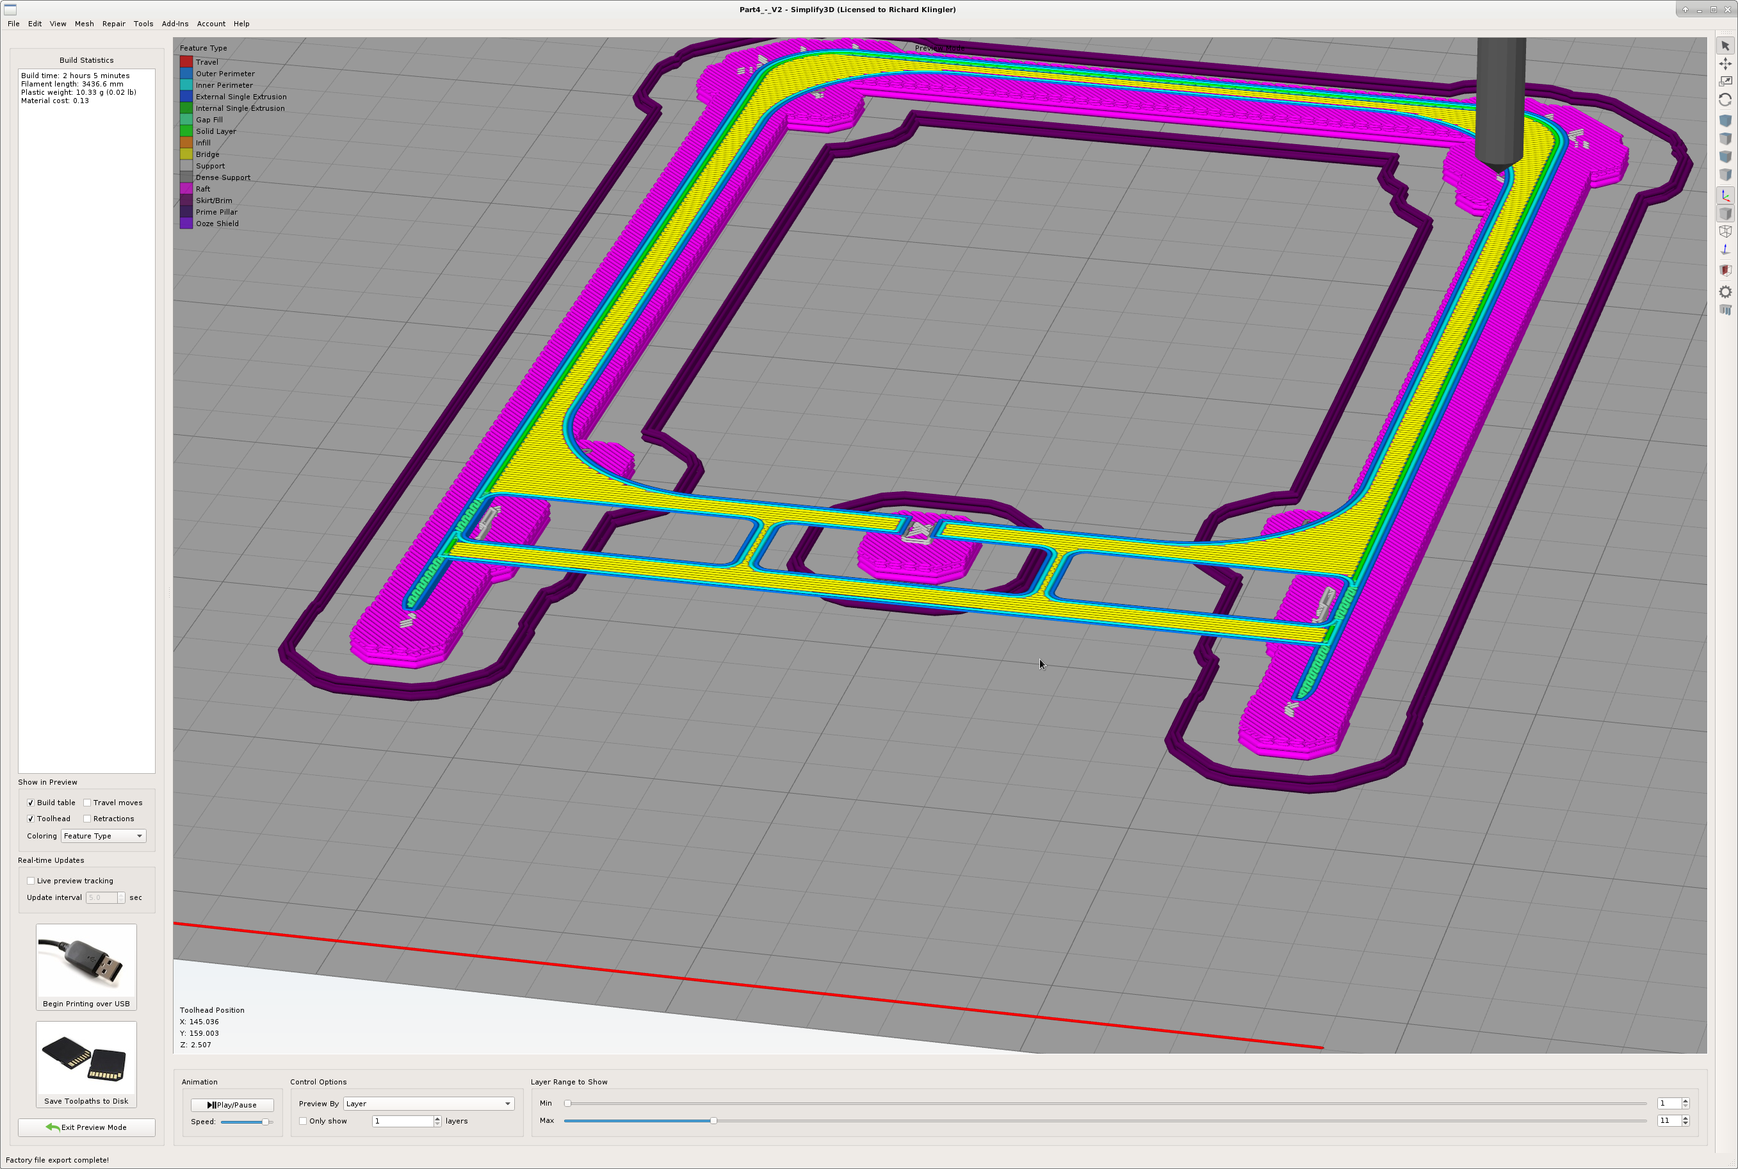Screen dimensions: 1738x1169
Task: Increment the Max layer stepper up arrow
Action: tap(1685, 1118)
